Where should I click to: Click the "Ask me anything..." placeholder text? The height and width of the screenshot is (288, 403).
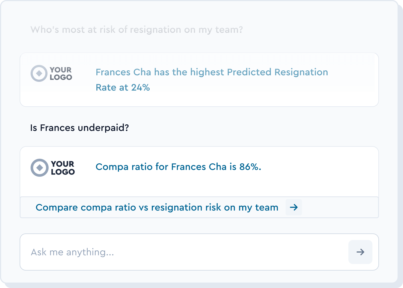coord(72,252)
